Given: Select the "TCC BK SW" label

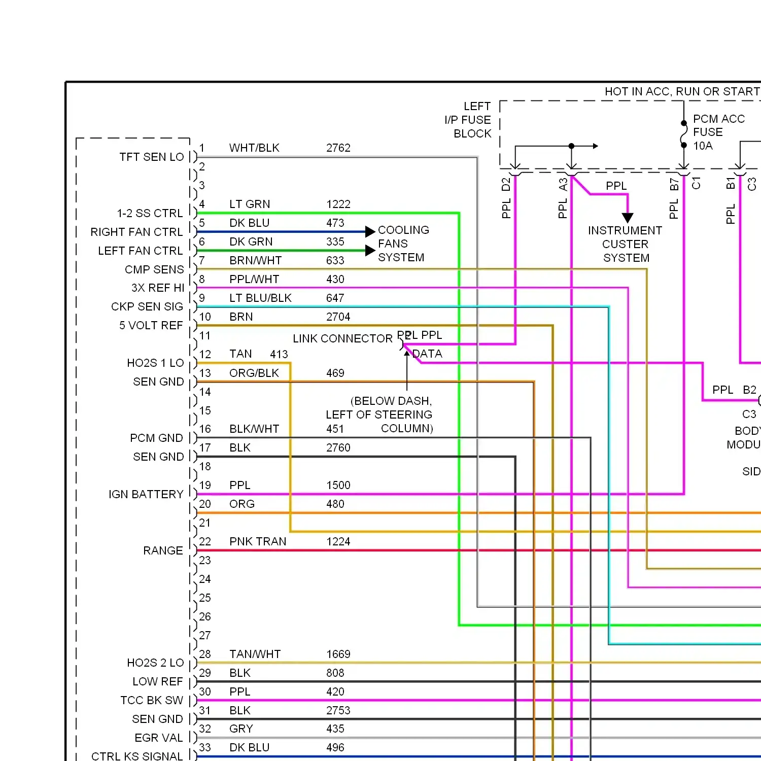Looking at the screenshot, I should pos(152,700).
